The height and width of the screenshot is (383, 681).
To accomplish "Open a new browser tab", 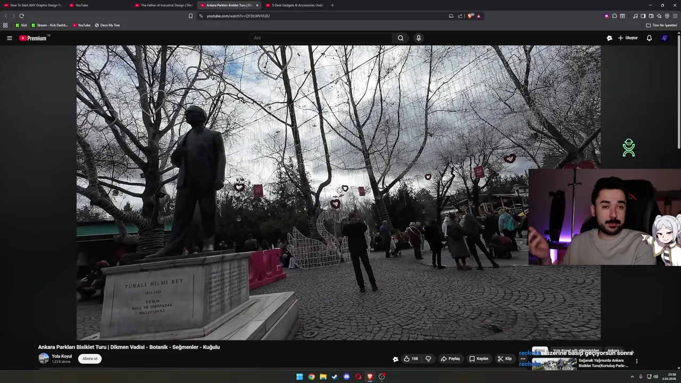I will coord(333,5).
